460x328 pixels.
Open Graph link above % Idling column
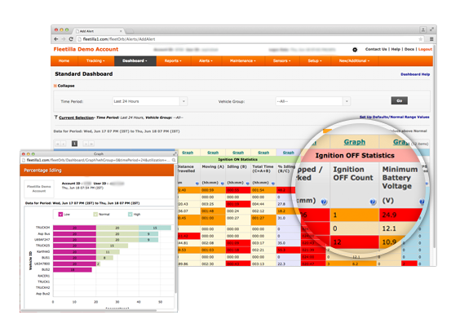tap(289, 153)
